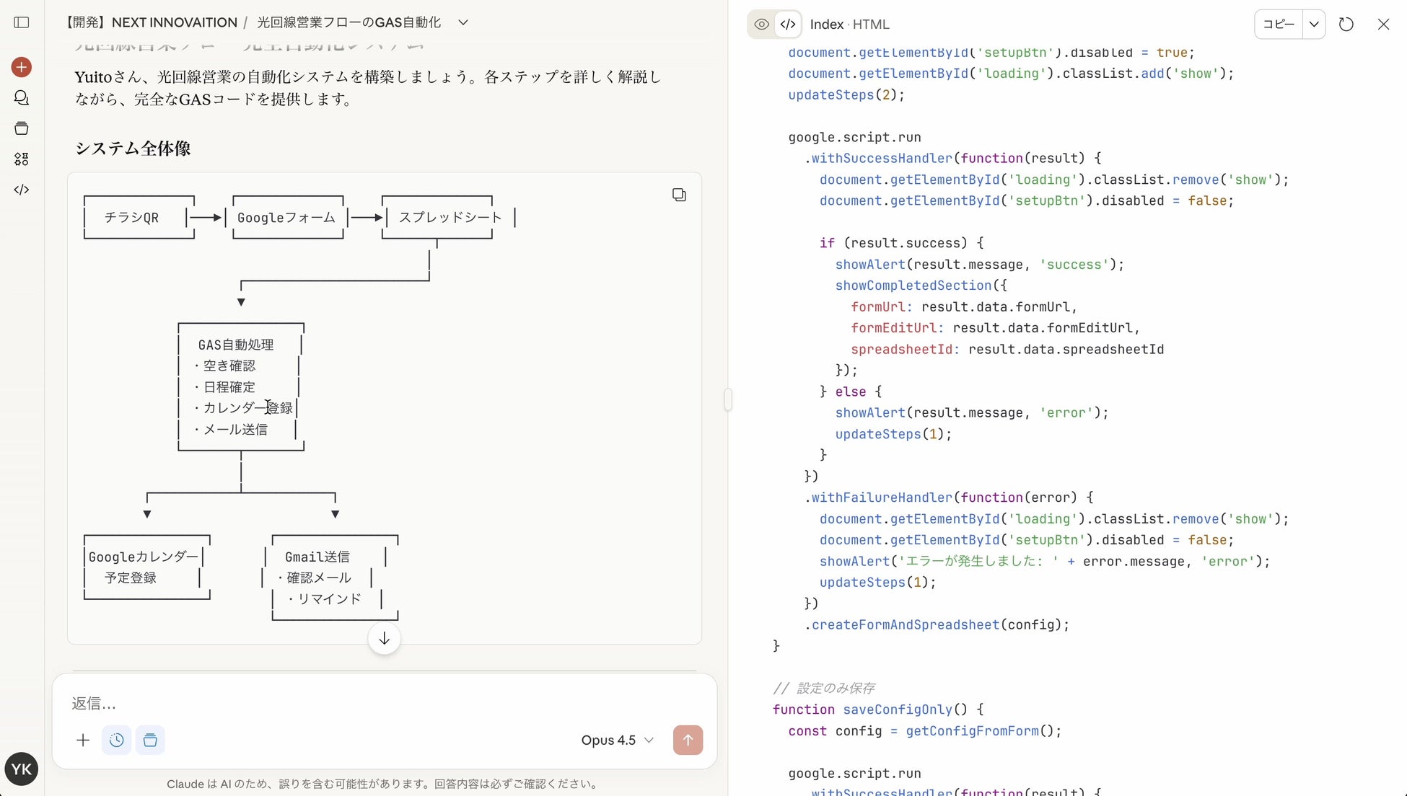This screenshot has height=796, width=1407.
Task: Expand copy options dropdown arrow
Action: [1314, 25]
